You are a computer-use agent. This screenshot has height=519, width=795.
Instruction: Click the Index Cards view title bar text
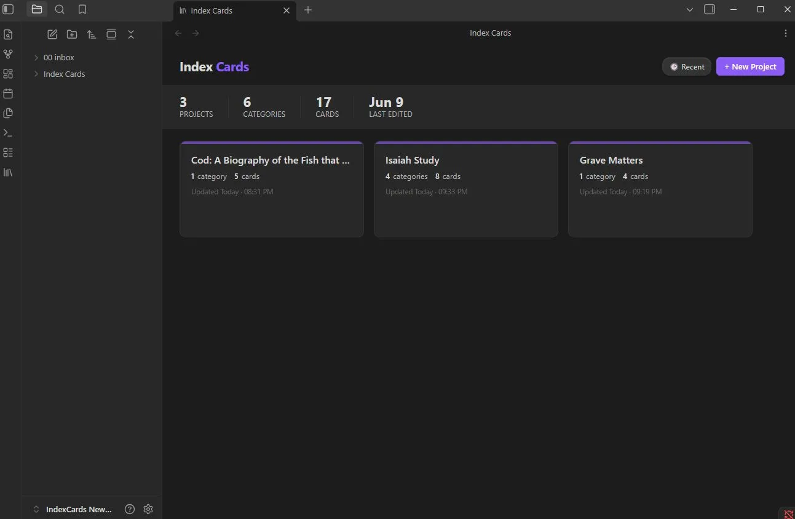coord(490,33)
